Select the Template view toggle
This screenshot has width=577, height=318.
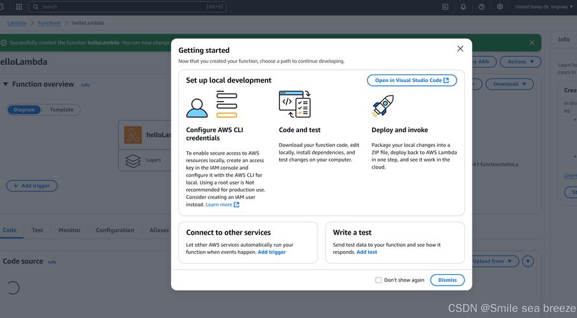point(61,109)
